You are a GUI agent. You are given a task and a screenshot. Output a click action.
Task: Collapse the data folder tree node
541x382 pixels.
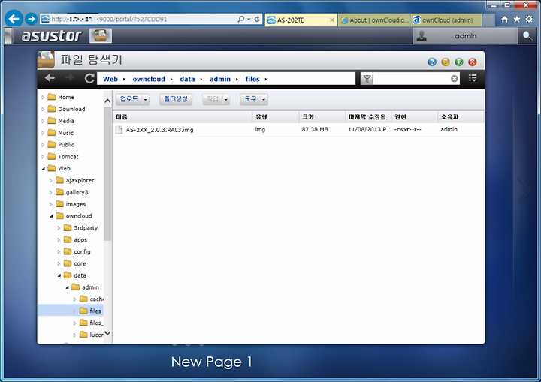coord(59,275)
